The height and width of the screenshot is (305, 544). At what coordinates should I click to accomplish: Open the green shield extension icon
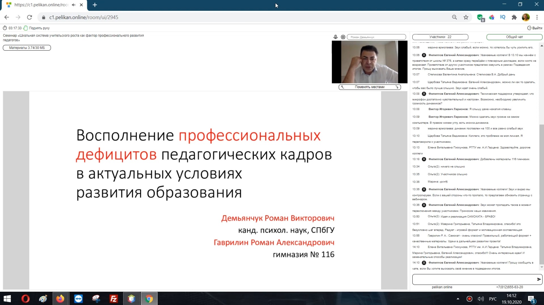(x=480, y=18)
